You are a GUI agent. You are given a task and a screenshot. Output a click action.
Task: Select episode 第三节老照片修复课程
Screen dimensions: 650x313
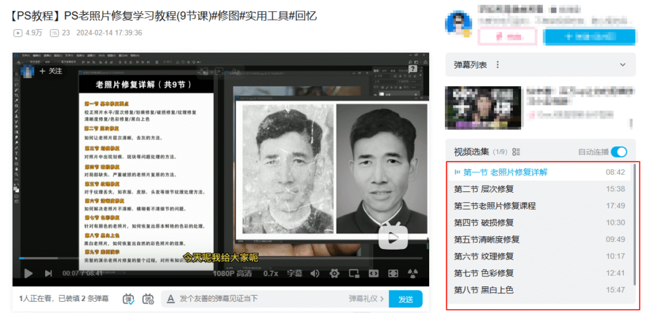click(540, 206)
